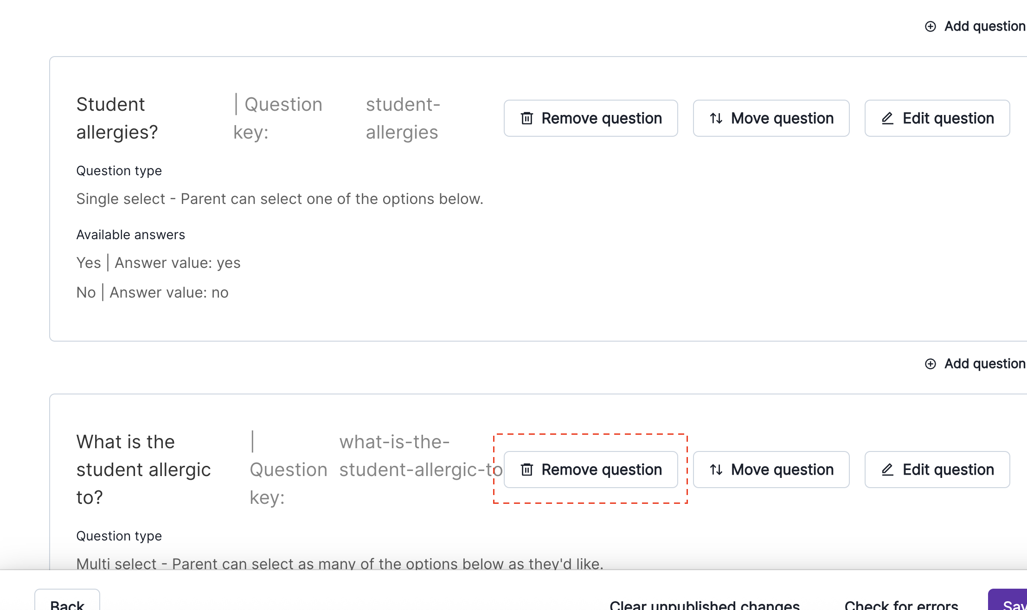Image resolution: width=1027 pixels, height=610 pixels.
Task: Click plus icon below Student allergies card
Action: click(931, 364)
